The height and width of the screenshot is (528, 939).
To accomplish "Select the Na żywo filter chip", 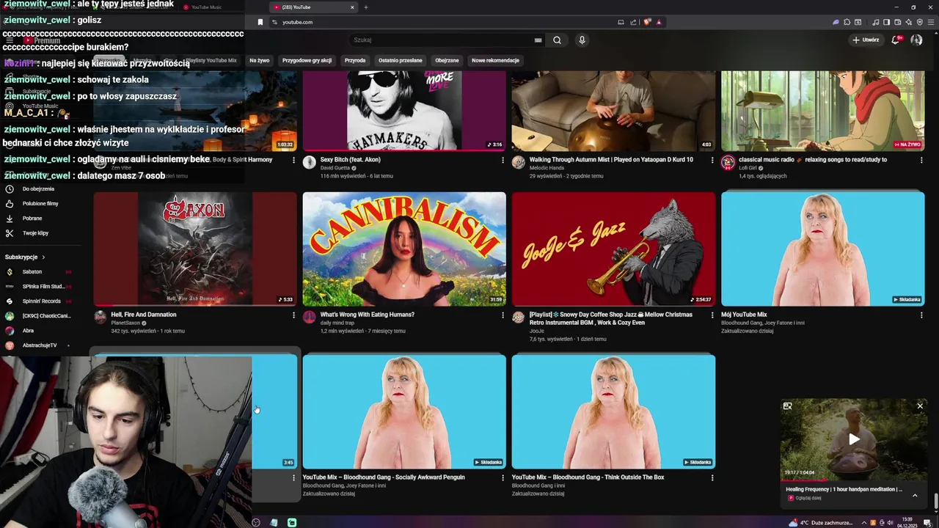I will pos(259,61).
